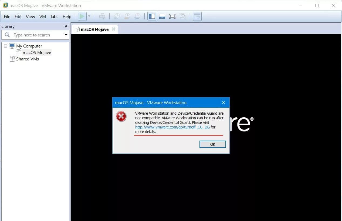Screen dimensions: 342x221
Task: Open the power options dropdown arrow
Action: tap(89, 16)
